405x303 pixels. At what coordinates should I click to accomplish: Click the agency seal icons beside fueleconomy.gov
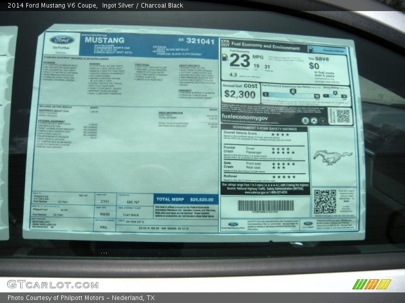click(314, 120)
